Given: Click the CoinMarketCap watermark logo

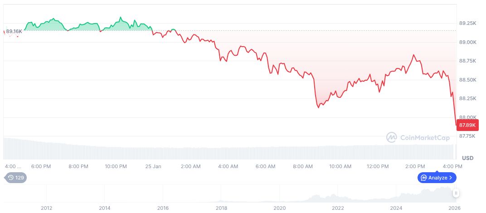Looking at the screenshot, I should (418, 137).
